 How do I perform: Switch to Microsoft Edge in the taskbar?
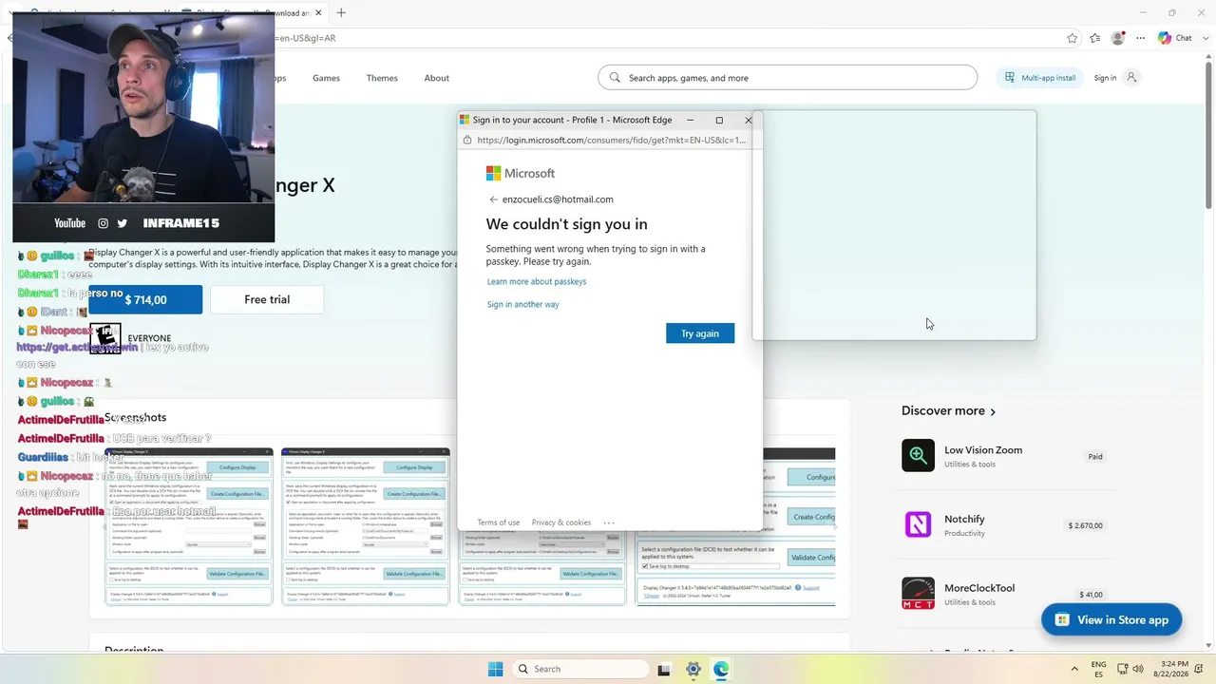[x=722, y=669]
